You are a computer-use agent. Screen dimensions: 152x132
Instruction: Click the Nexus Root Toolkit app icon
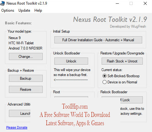tap(2, 3)
